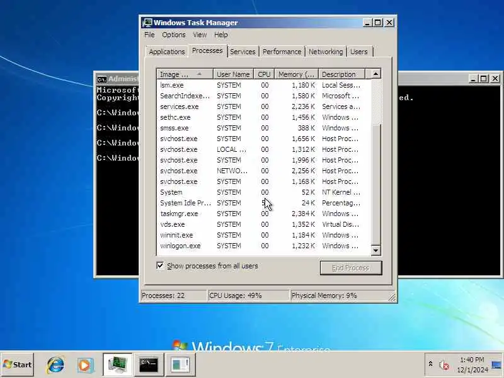Sort by CPU column header
504x378 pixels.
coord(264,74)
